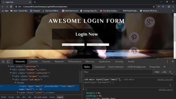
Task: Switch to the Elements panel tab
Action: point(20,62)
